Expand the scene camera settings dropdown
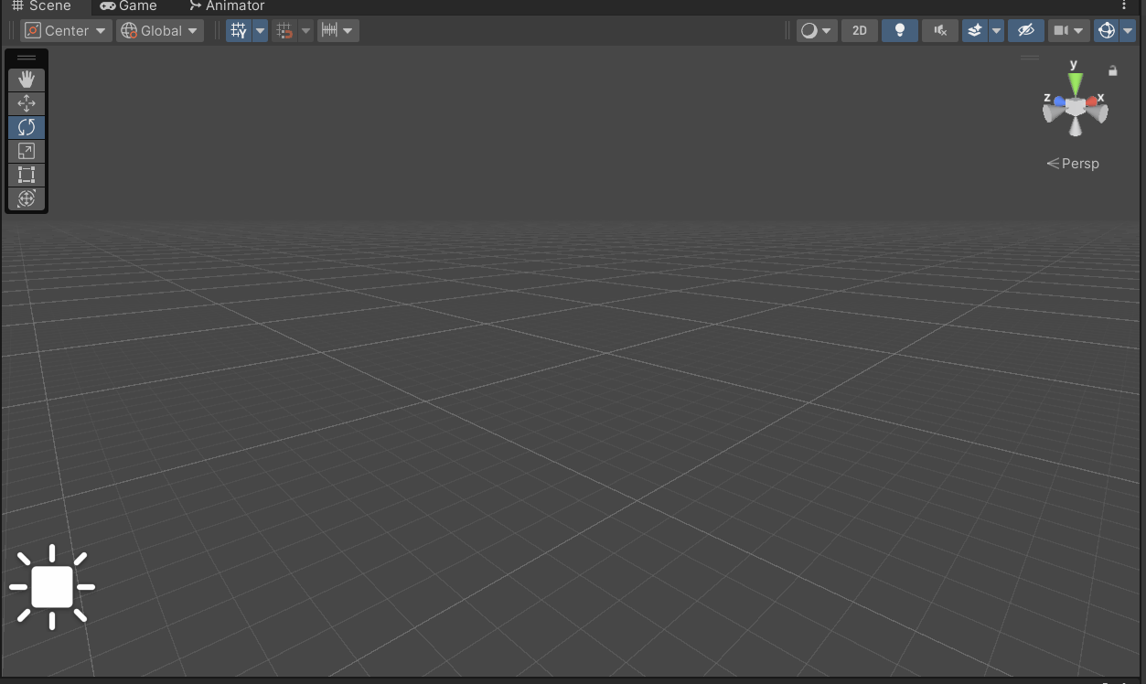1146x684 pixels. coord(1079,30)
